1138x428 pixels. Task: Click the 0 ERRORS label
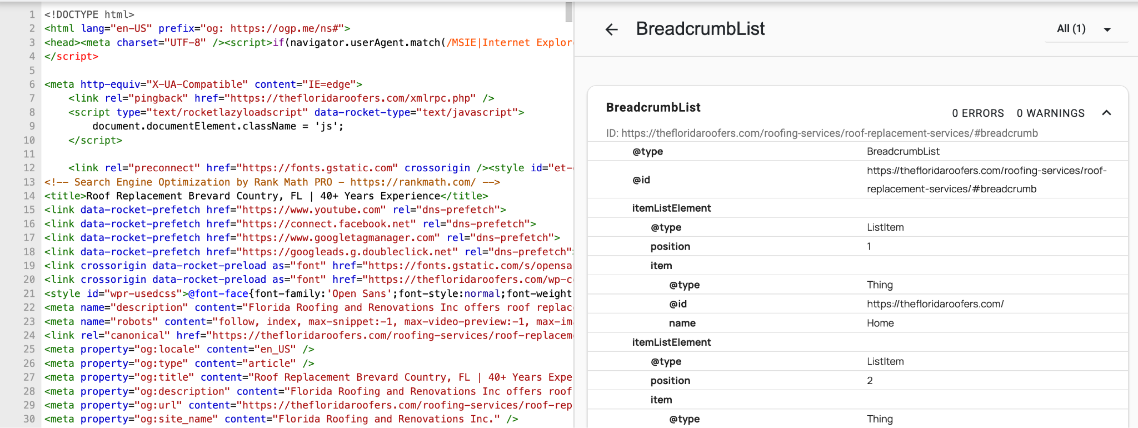coord(978,113)
